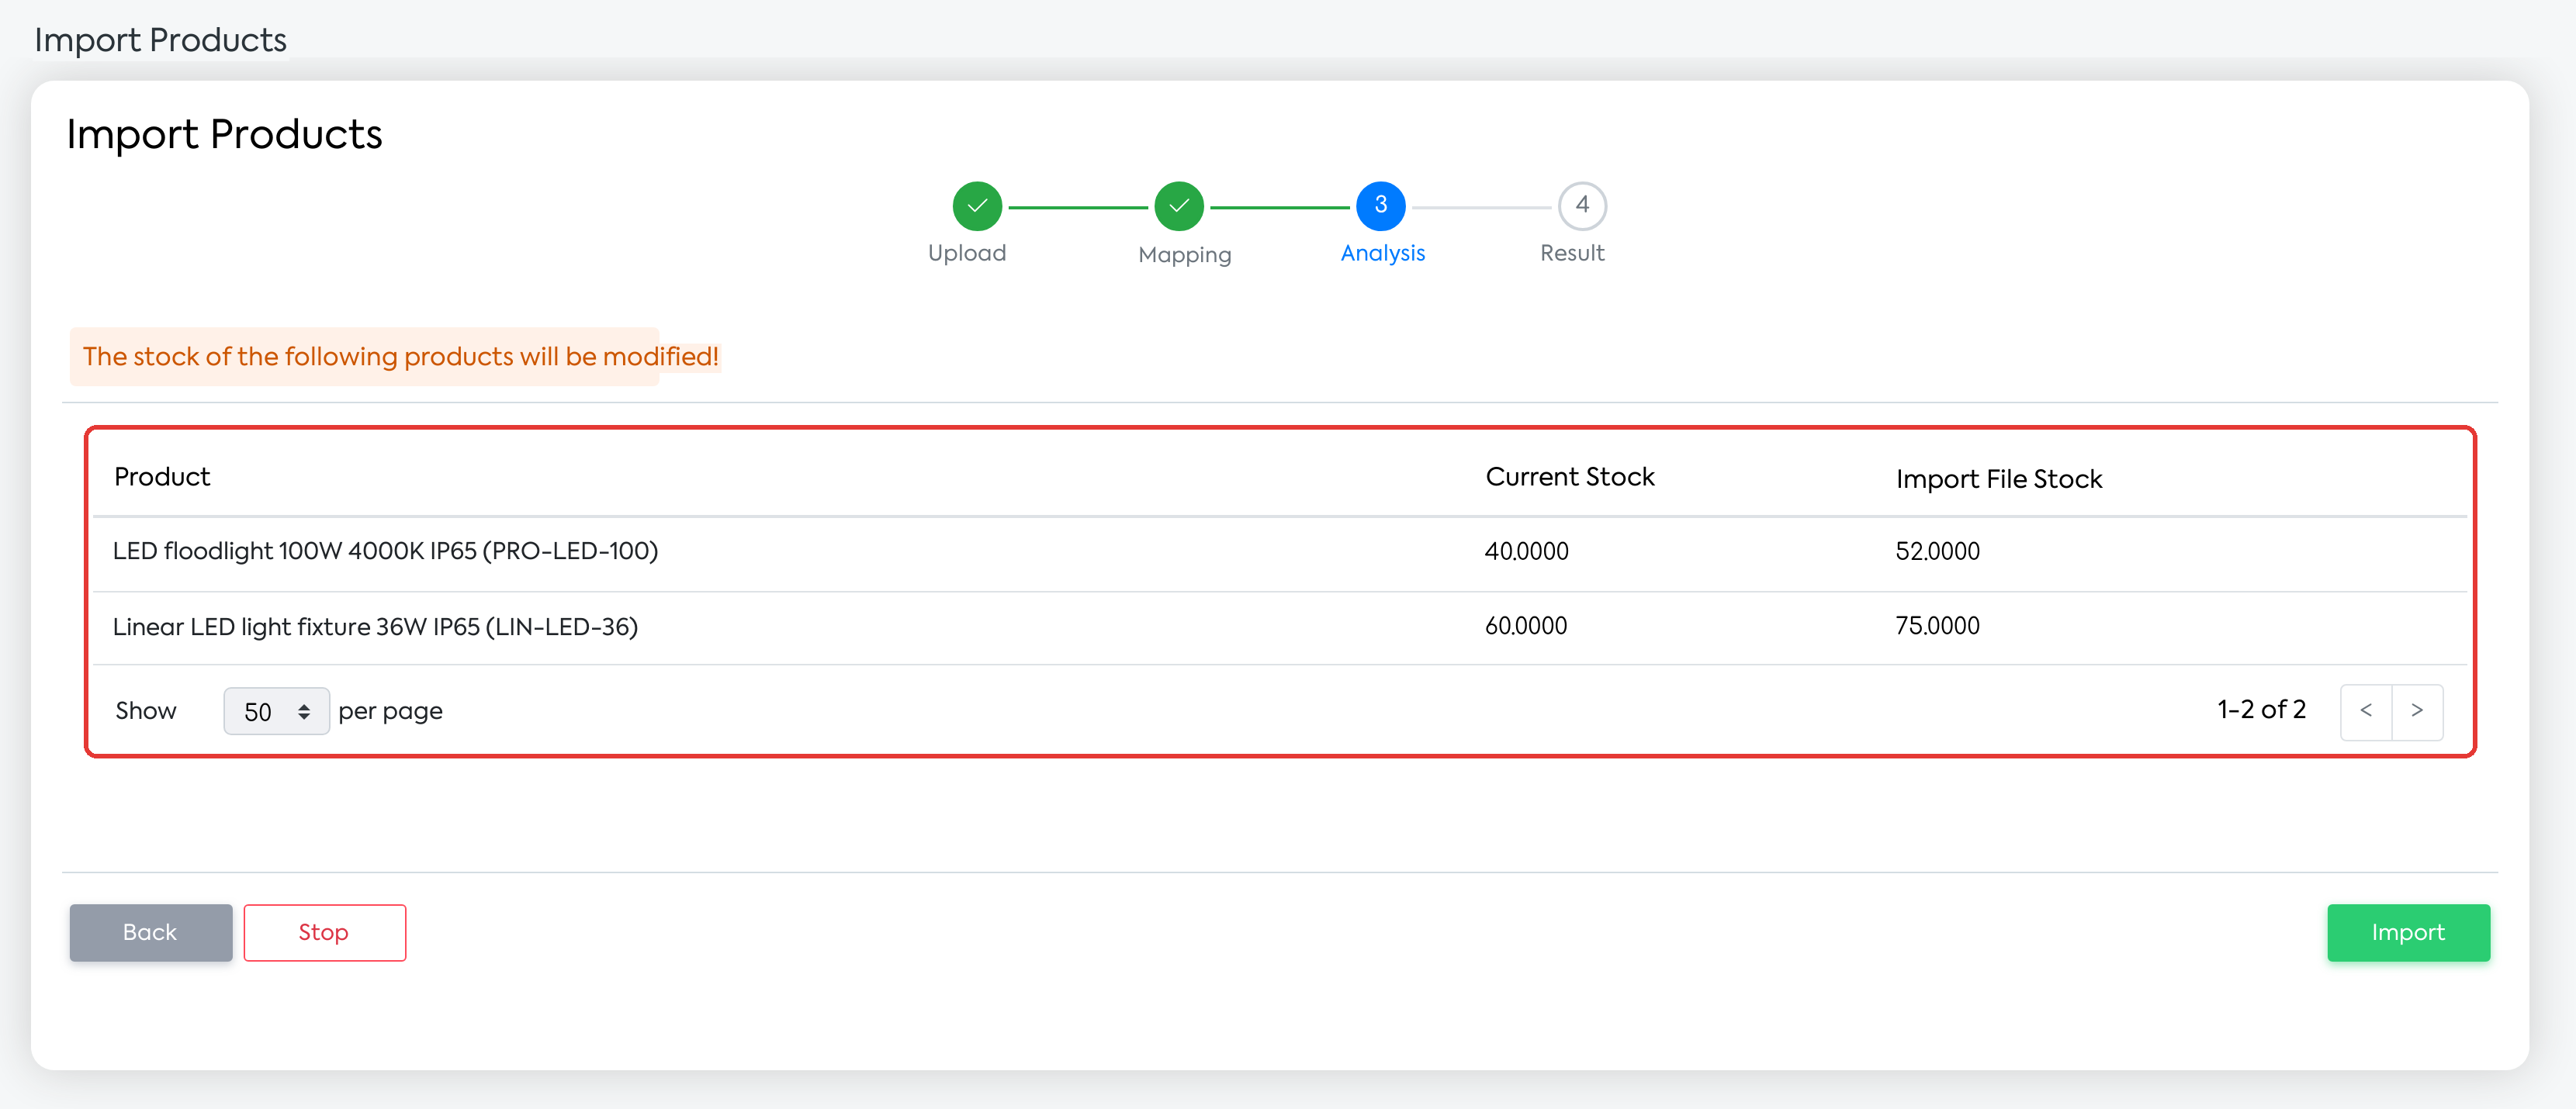2576x1109 pixels.
Task: Click the green Mapping step checkmark
Action: 1179,206
